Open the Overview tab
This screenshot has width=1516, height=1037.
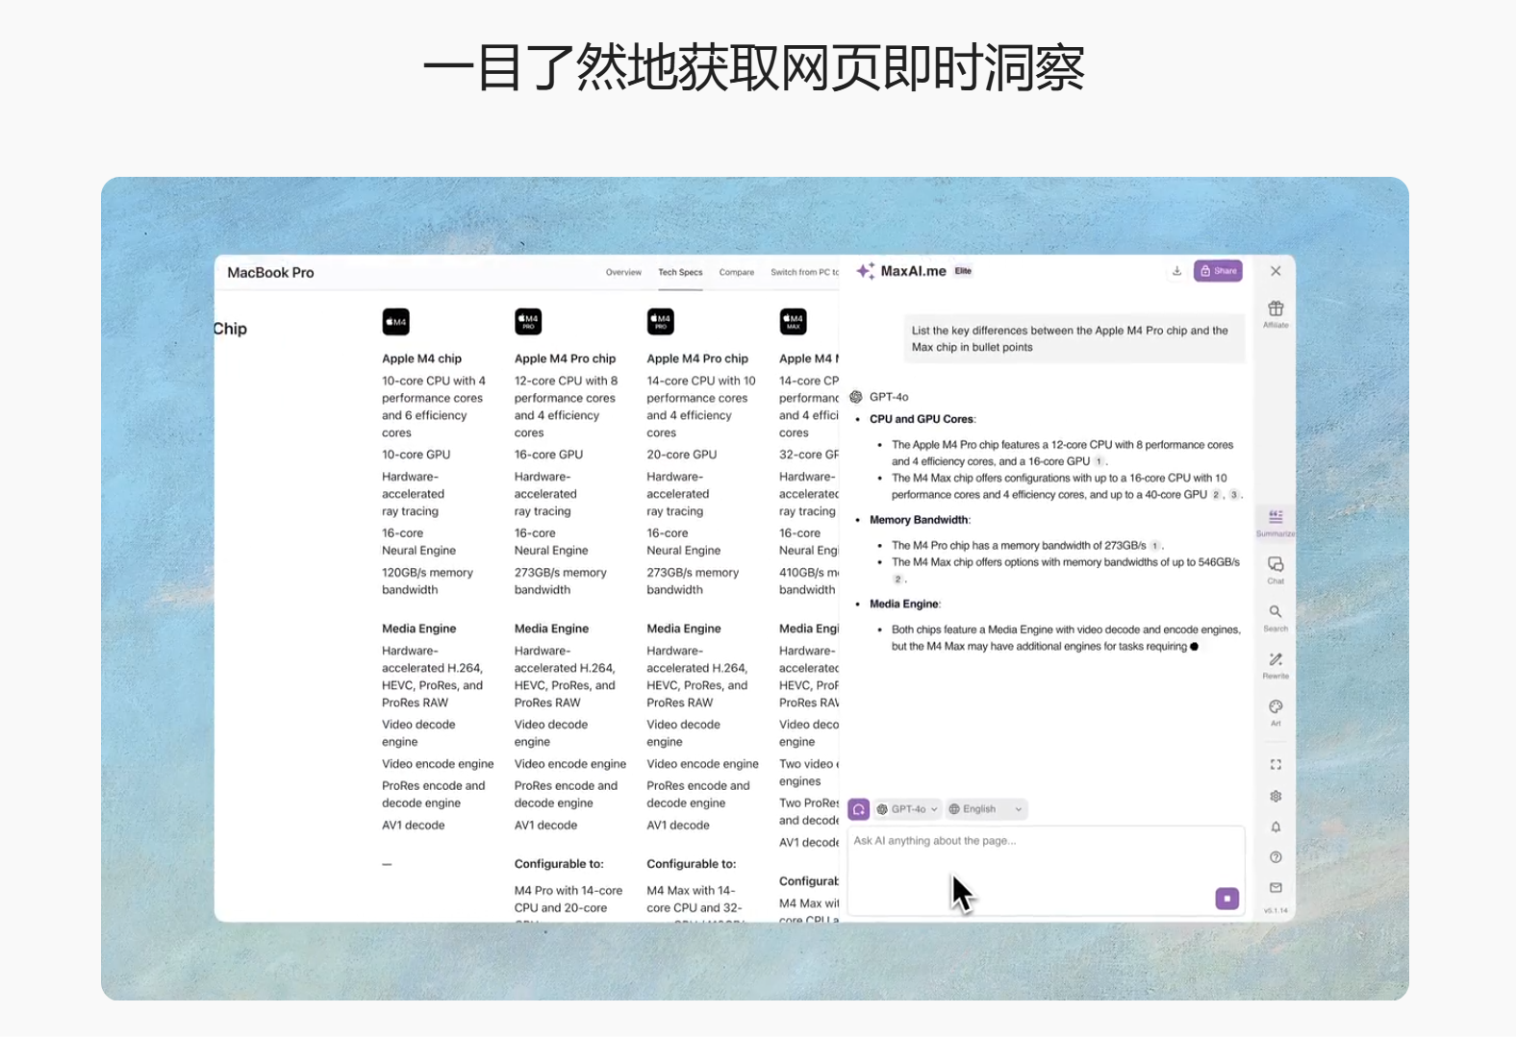pos(623,273)
